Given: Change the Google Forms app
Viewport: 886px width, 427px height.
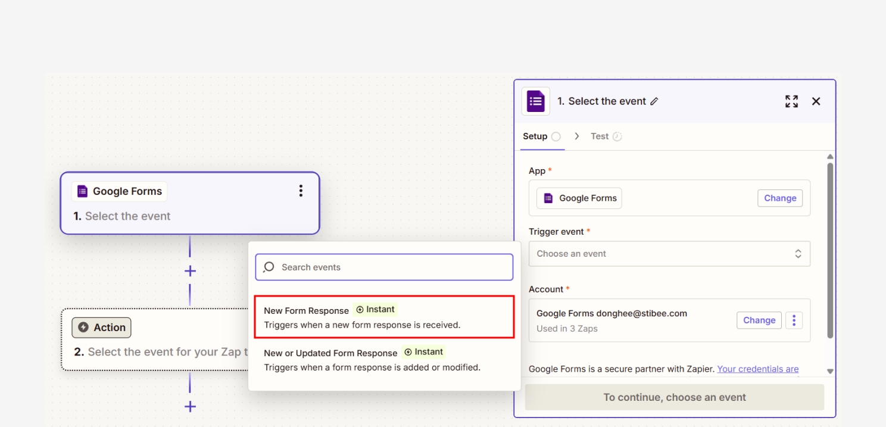Looking at the screenshot, I should (780, 198).
